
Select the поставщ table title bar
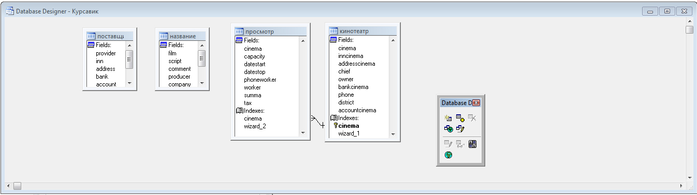[109, 36]
